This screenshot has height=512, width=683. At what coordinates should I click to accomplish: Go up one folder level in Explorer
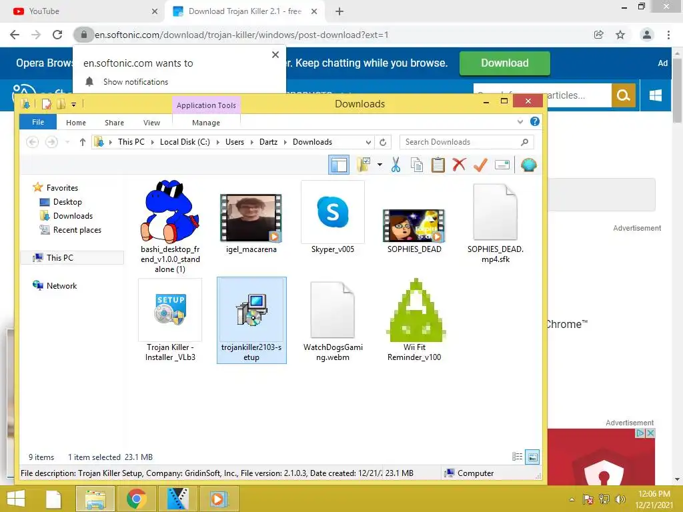pyautogui.click(x=82, y=142)
